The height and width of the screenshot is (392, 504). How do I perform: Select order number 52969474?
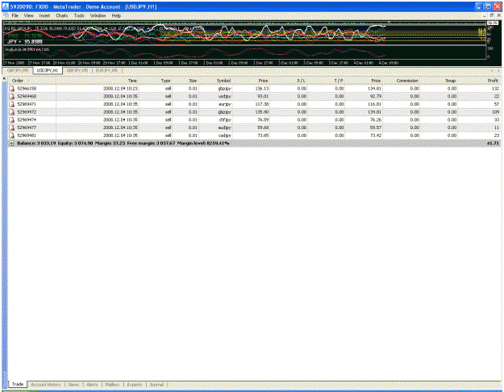pos(27,119)
